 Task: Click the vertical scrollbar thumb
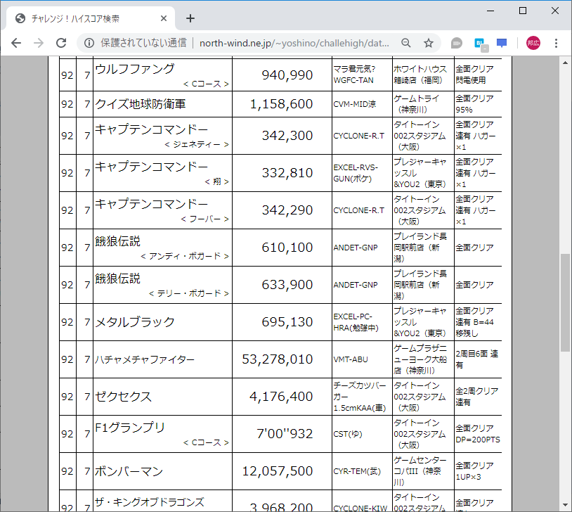tap(565, 302)
